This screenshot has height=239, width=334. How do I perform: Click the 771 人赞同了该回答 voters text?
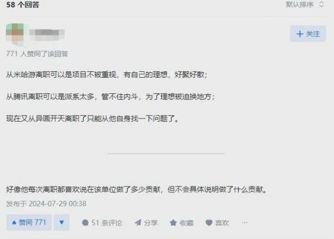click(x=37, y=53)
